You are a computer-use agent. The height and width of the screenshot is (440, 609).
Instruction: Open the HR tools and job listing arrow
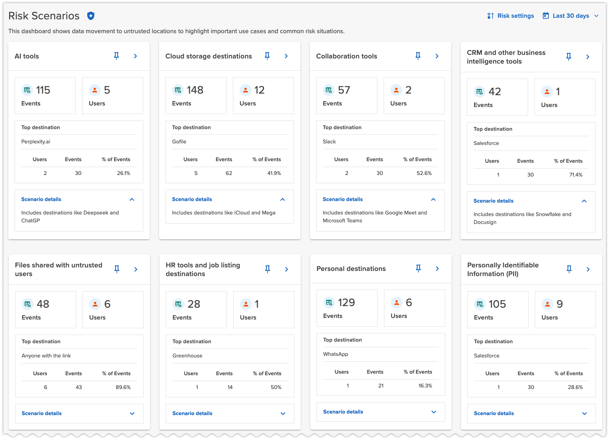pos(287,269)
